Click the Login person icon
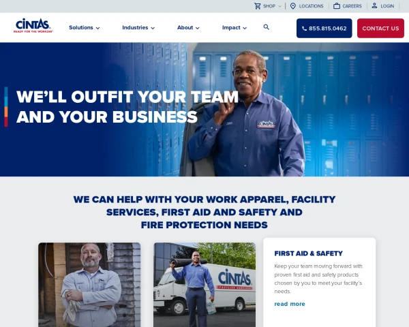The height and width of the screenshot is (327, 409). point(374,5)
